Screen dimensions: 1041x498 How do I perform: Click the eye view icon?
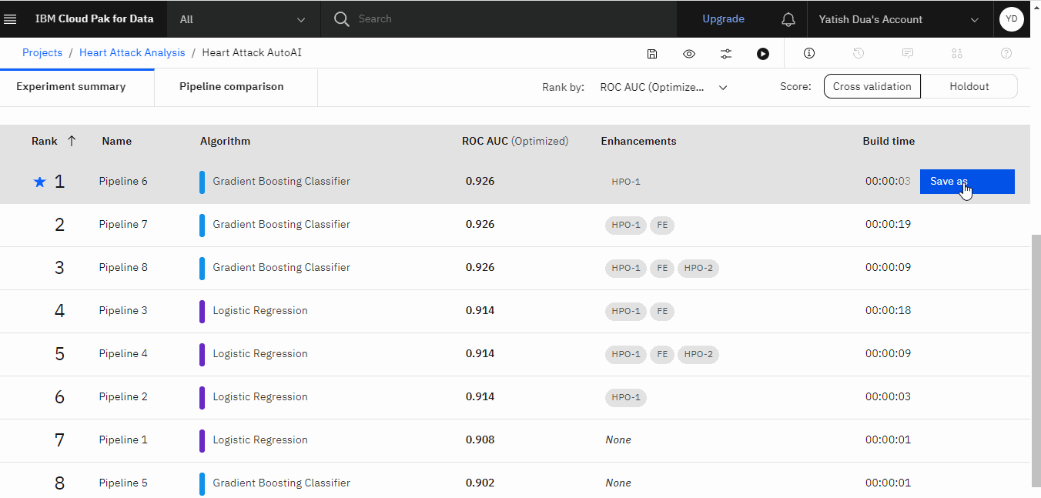(689, 54)
